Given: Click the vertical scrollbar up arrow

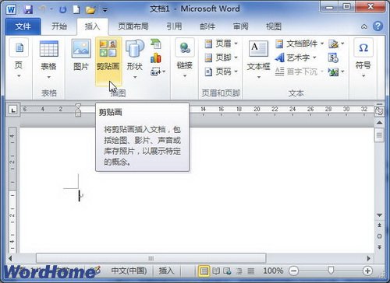Looking at the screenshot, I should point(379,123).
